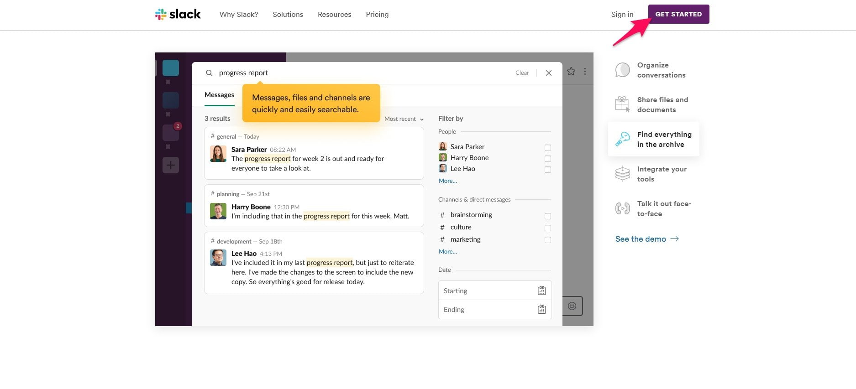
Task: Open the Why Slack? menu
Action: tap(239, 14)
